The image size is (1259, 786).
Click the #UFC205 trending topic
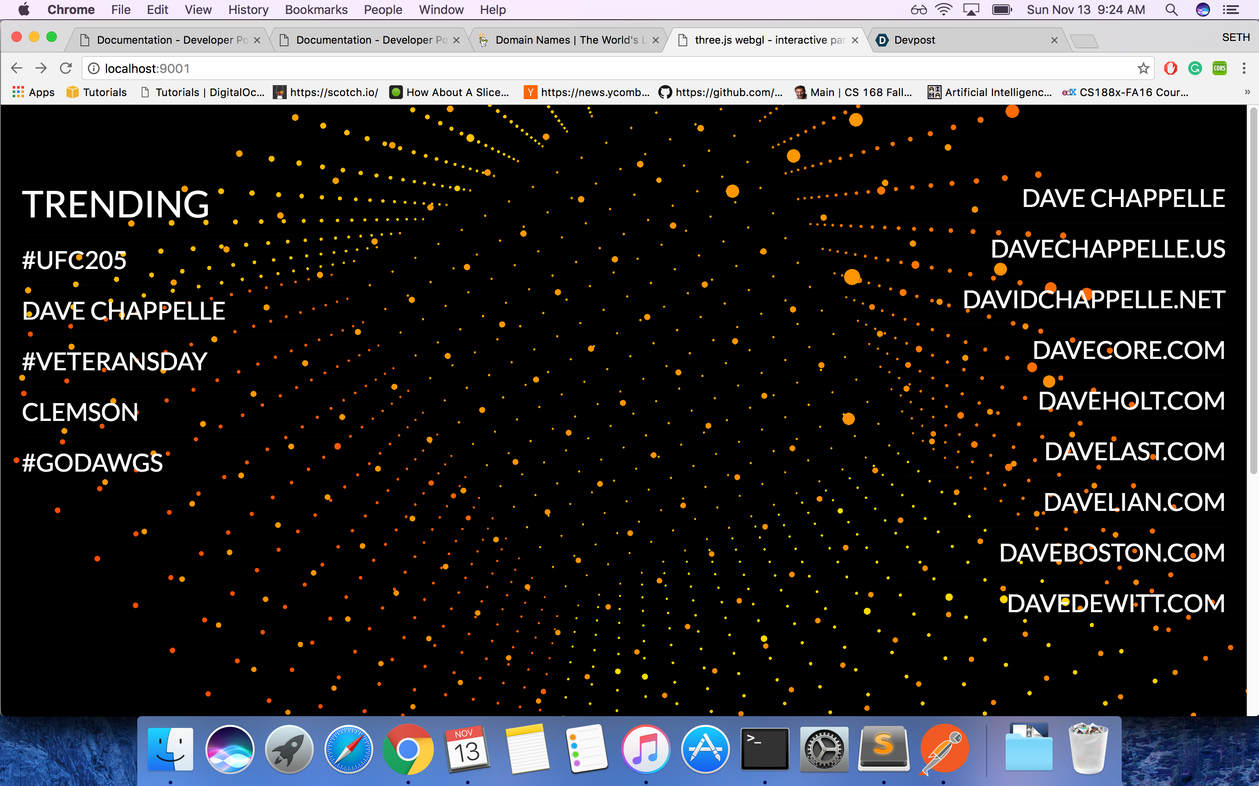74,260
